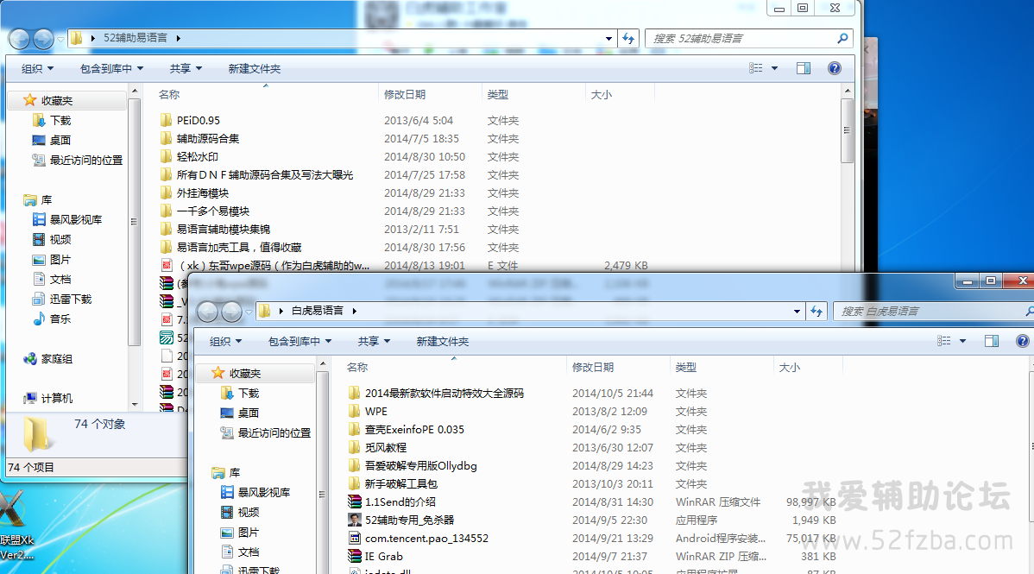
Task: Click Forward arrow in 52辅助易语言 window
Action: (x=43, y=39)
